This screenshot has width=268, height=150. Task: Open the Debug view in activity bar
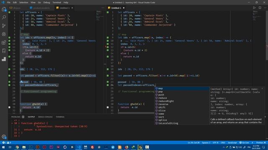(4, 34)
